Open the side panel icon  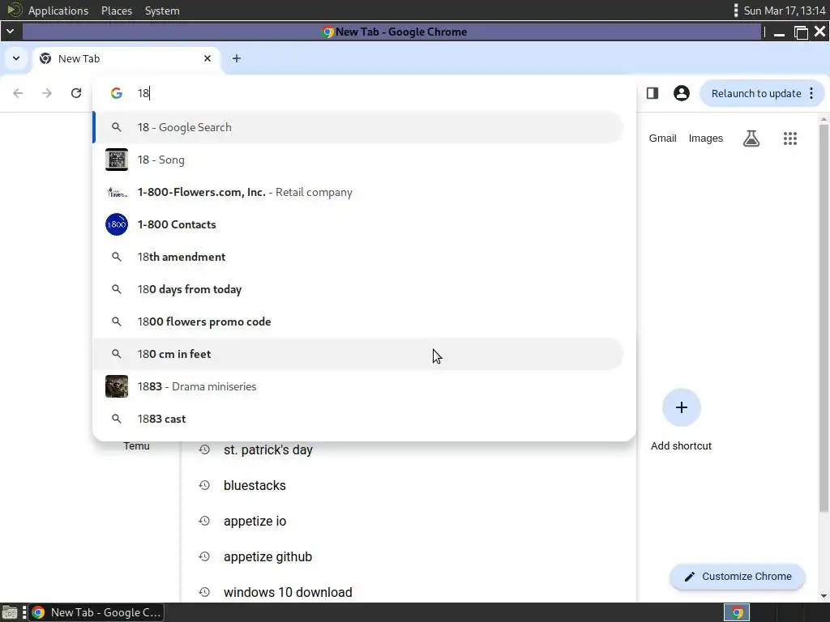tap(652, 94)
